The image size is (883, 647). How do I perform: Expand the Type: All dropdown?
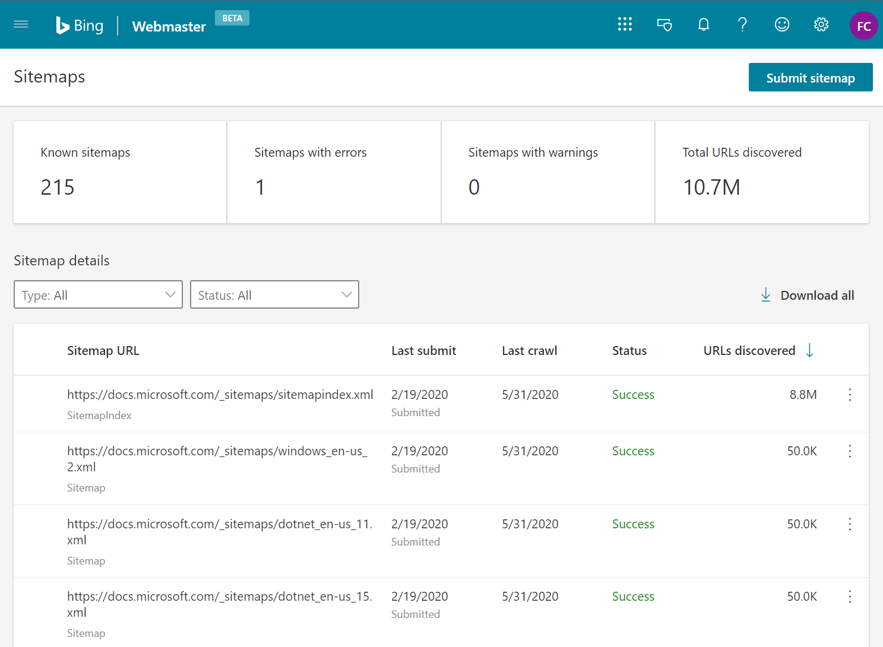98,294
